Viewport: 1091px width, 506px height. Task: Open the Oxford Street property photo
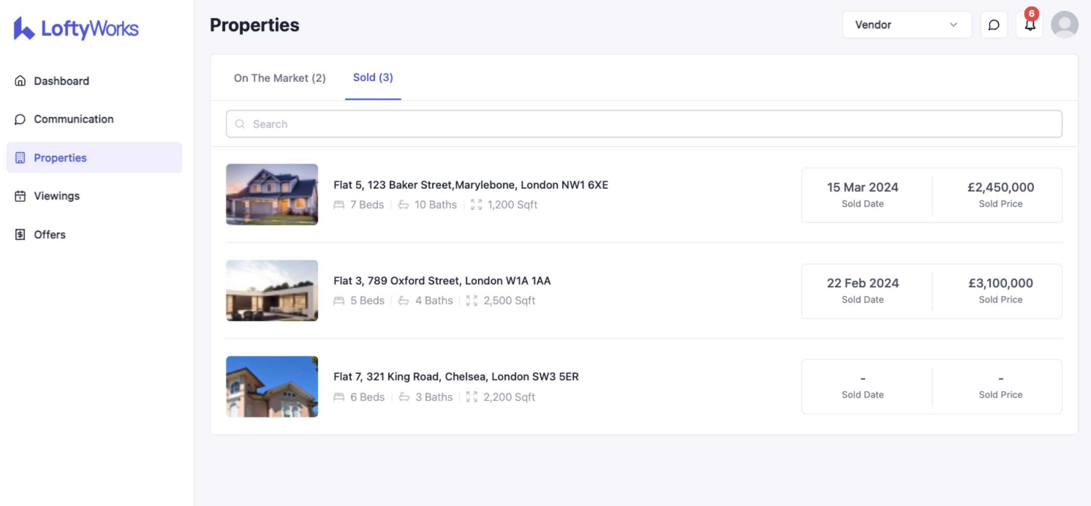pos(272,291)
